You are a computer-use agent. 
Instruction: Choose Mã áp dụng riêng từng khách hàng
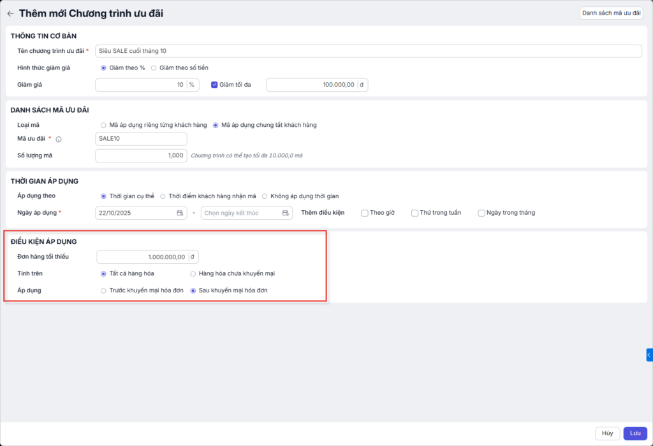103,125
